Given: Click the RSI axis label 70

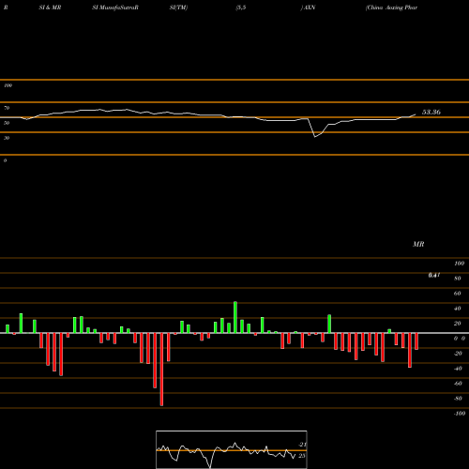Looking at the screenshot, I should click(7, 108).
